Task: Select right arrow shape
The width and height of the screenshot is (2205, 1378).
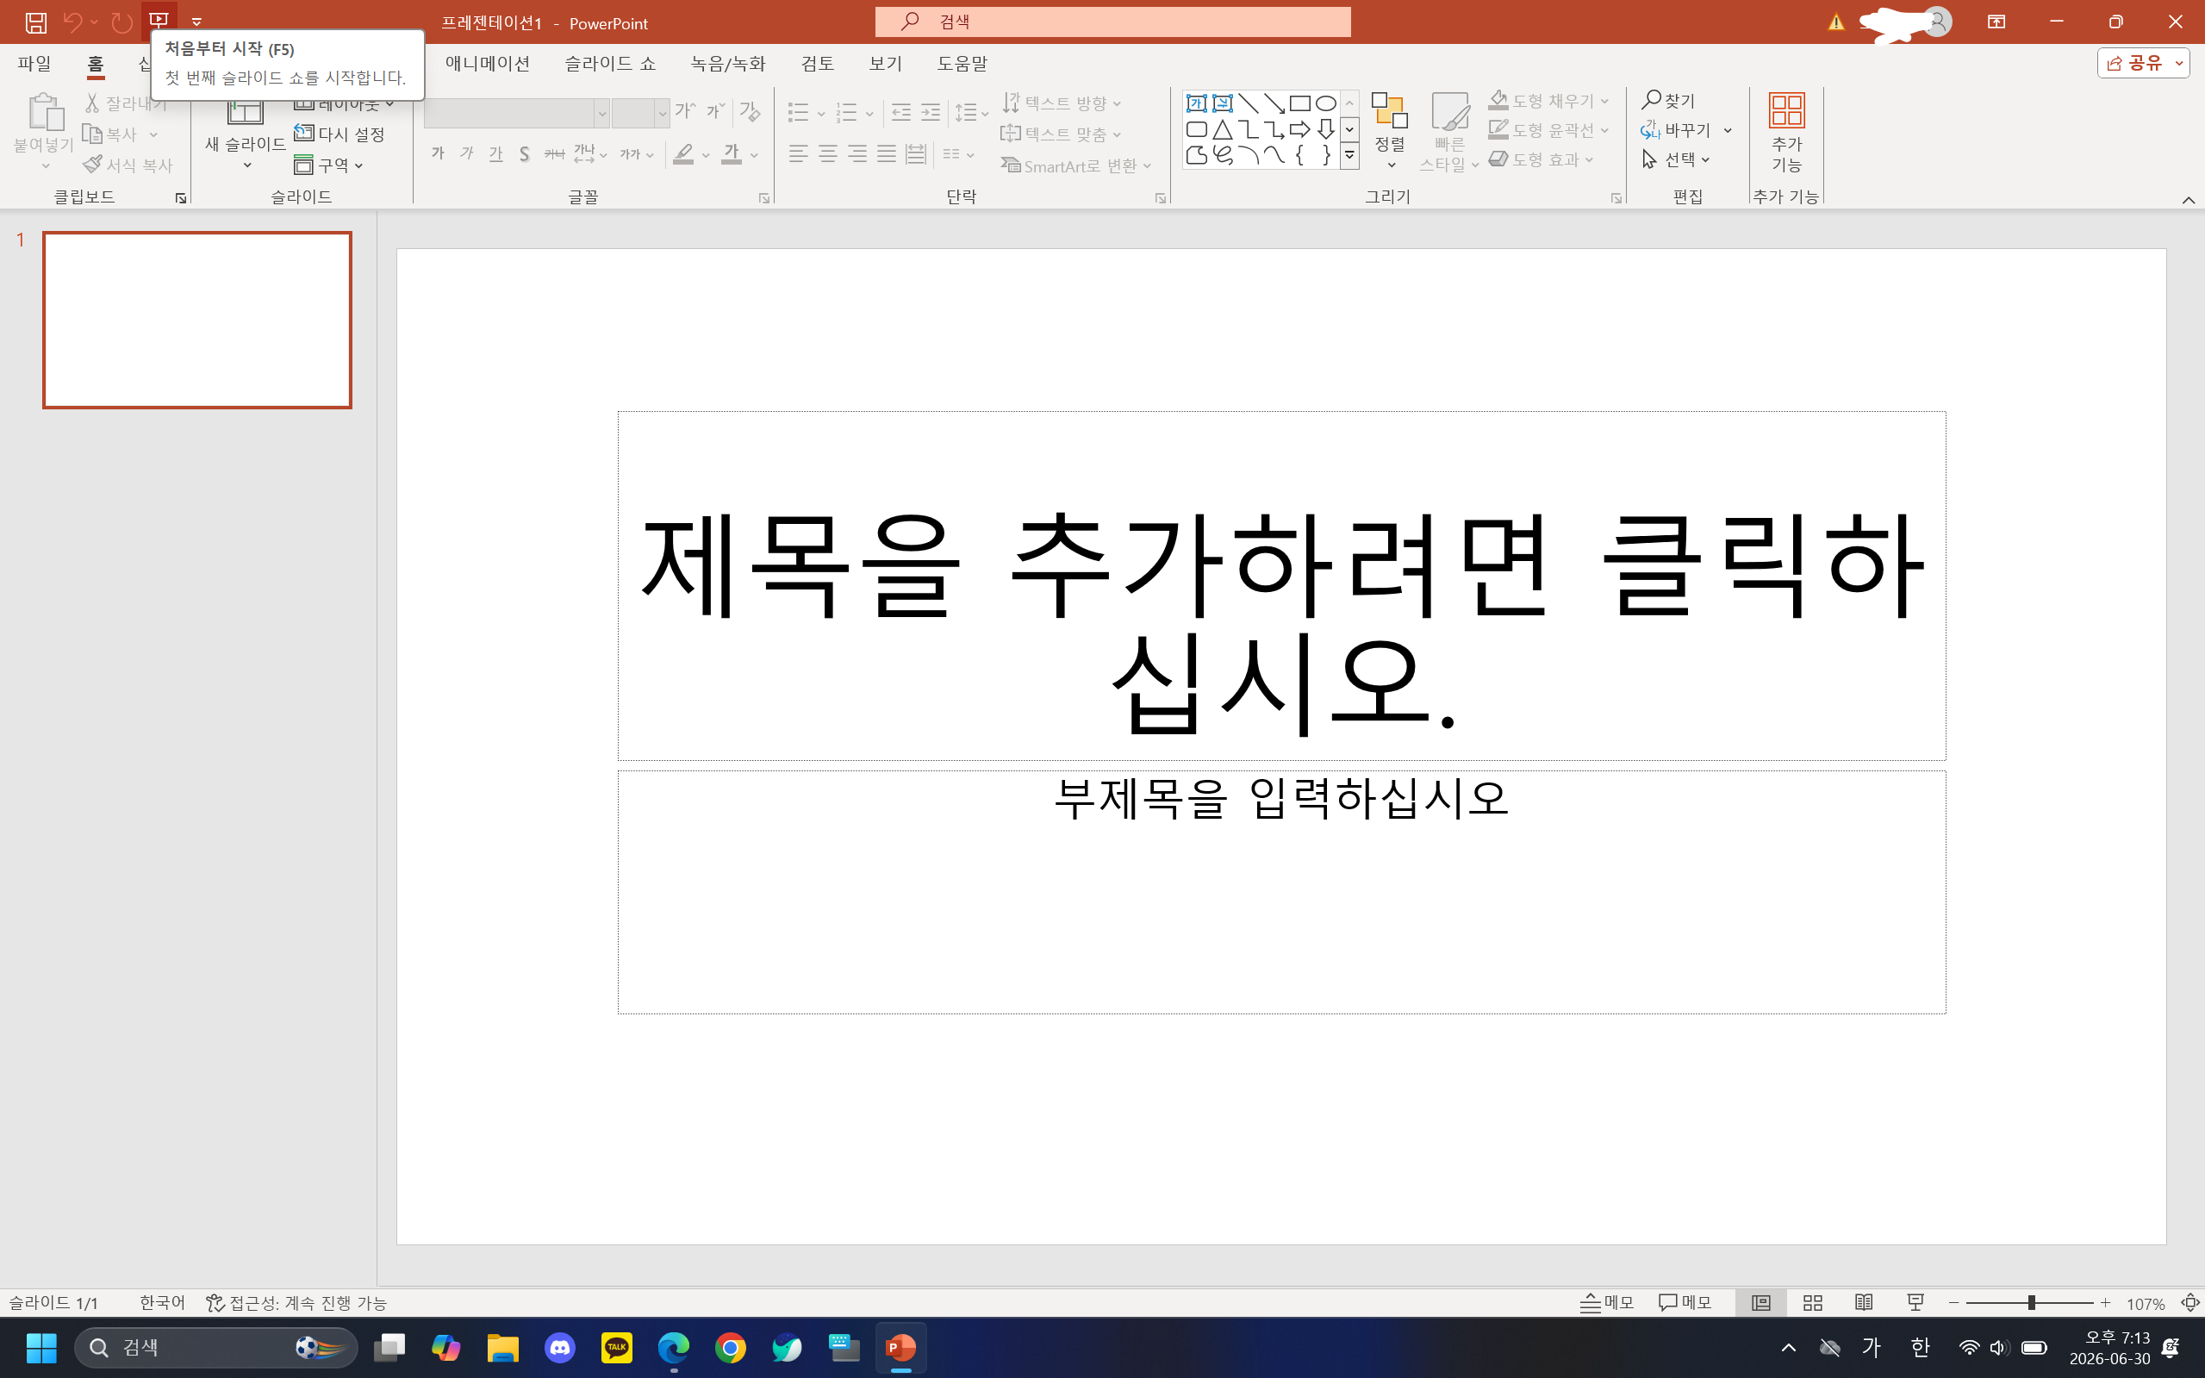Action: point(1300,129)
